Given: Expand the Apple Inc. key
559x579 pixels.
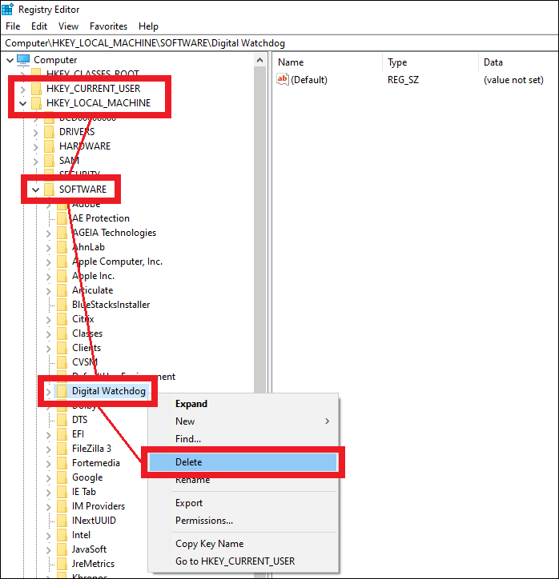Looking at the screenshot, I should point(48,276).
